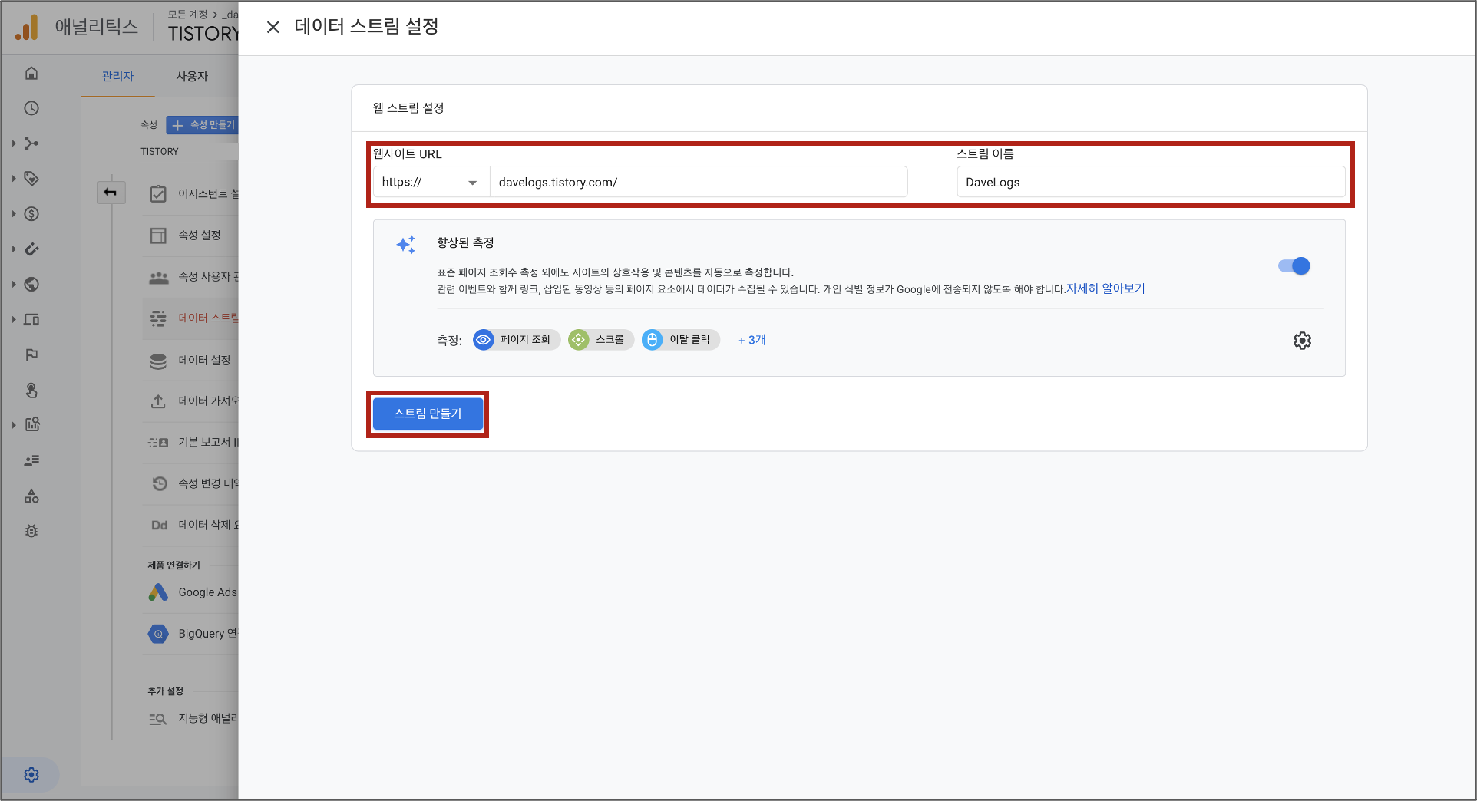Expand the Analysis sidebar section arrow
The width and height of the screenshot is (1477, 801).
pyautogui.click(x=14, y=424)
